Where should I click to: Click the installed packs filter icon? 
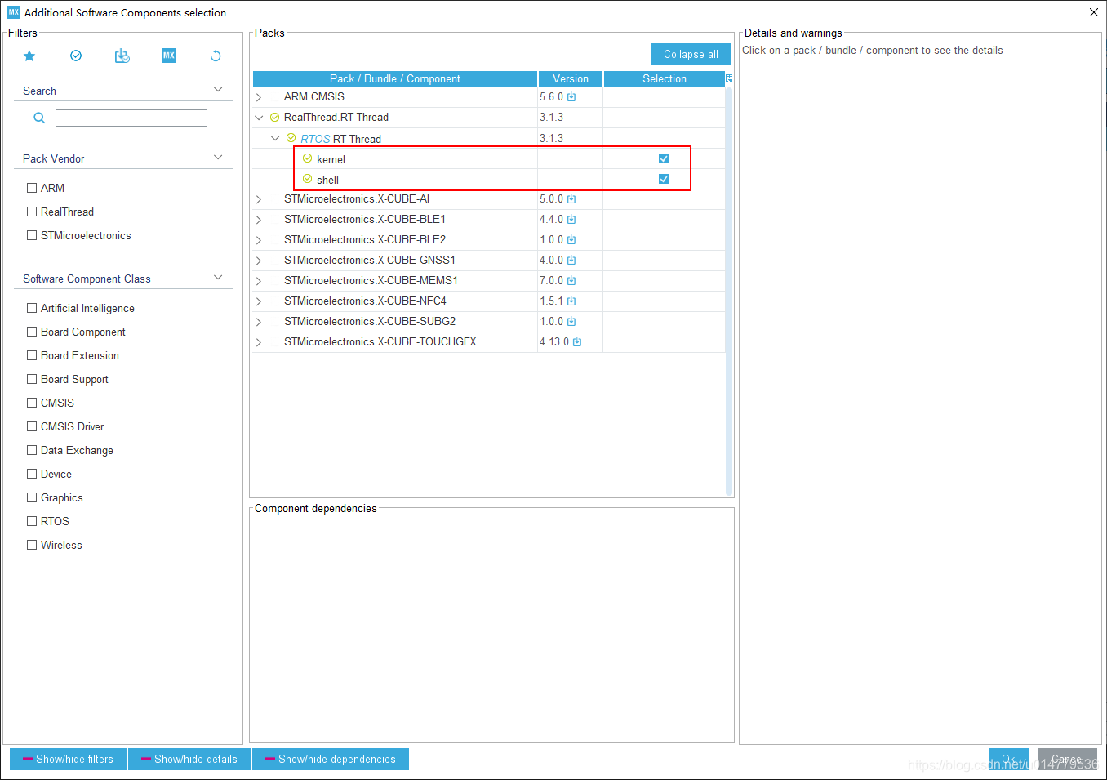click(122, 56)
